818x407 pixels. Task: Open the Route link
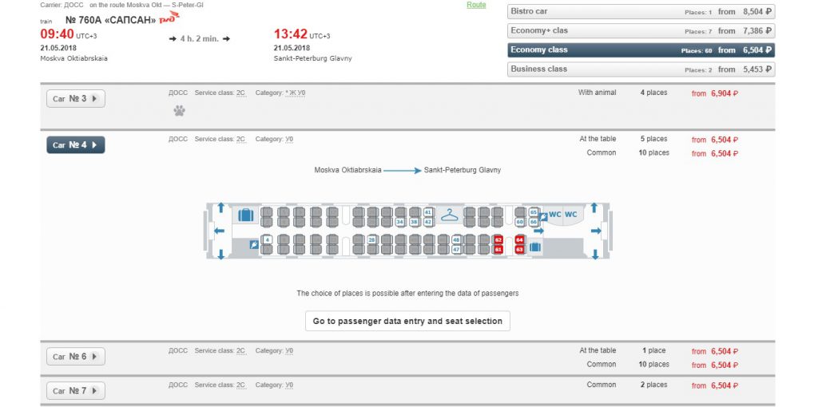click(x=476, y=5)
